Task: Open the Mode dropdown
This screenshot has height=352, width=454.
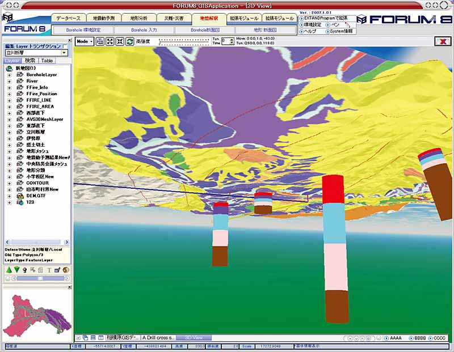Action: tap(84, 41)
